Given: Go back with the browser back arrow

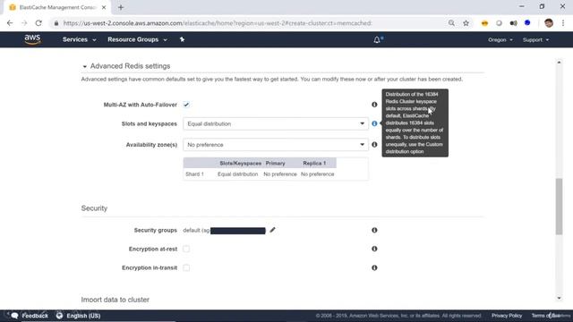Looking at the screenshot, I should (x=10, y=23).
